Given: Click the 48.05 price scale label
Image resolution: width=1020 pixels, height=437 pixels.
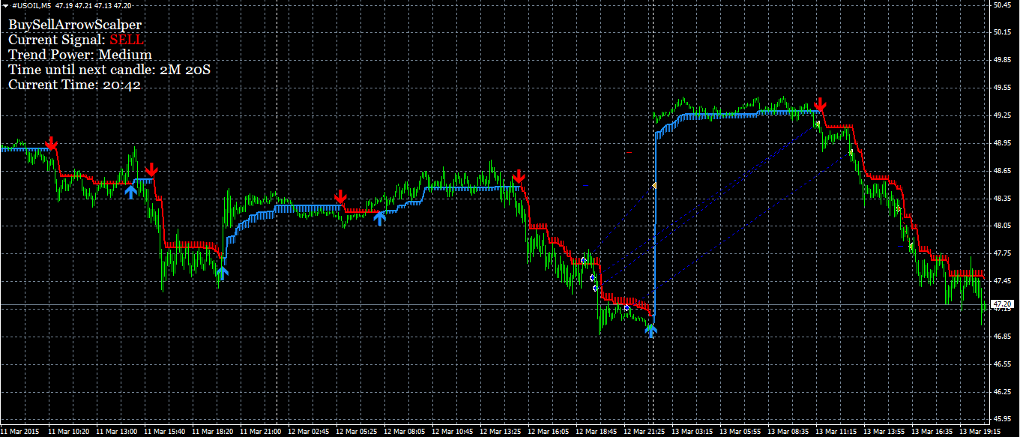Looking at the screenshot, I should (1002, 226).
